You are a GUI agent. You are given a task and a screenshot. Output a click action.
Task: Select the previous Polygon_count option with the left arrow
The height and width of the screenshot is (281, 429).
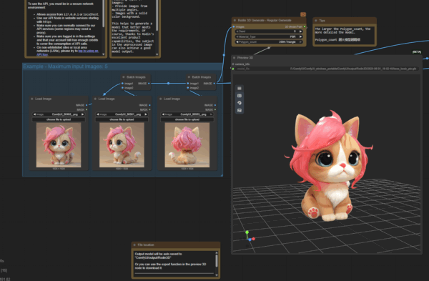click(237, 42)
